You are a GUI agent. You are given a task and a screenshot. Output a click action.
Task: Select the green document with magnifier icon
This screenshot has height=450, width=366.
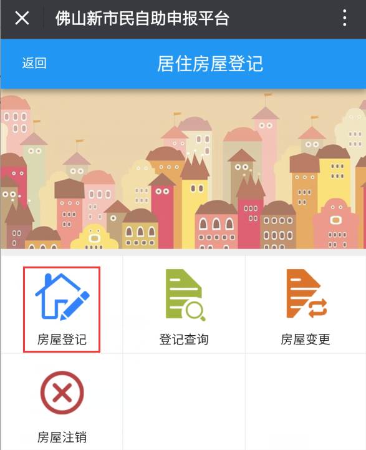(x=185, y=295)
